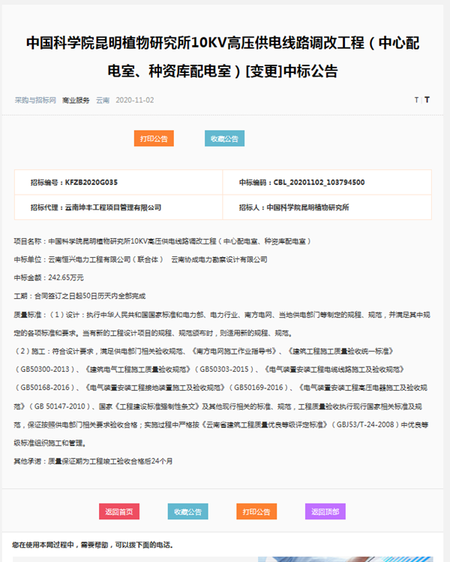Click the bottom blue 收藏公告 button
Viewport: 450px width, 562px height.
tap(187, 512)
